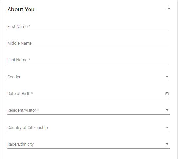Select the Resident/visitor combo box
The height and width of the screenshot is (159, 178).
click(89, 110)
